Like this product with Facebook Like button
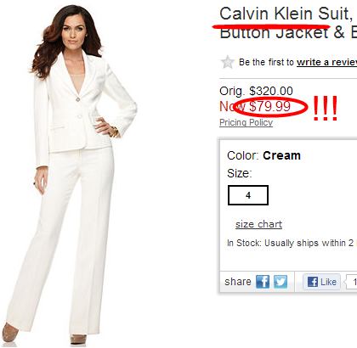357x348 pixels. [321, 282]
